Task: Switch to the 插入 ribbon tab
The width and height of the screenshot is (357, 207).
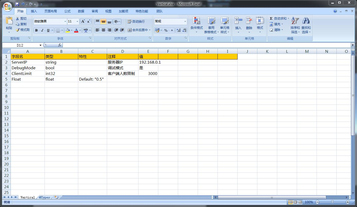Action: point(34,11)
